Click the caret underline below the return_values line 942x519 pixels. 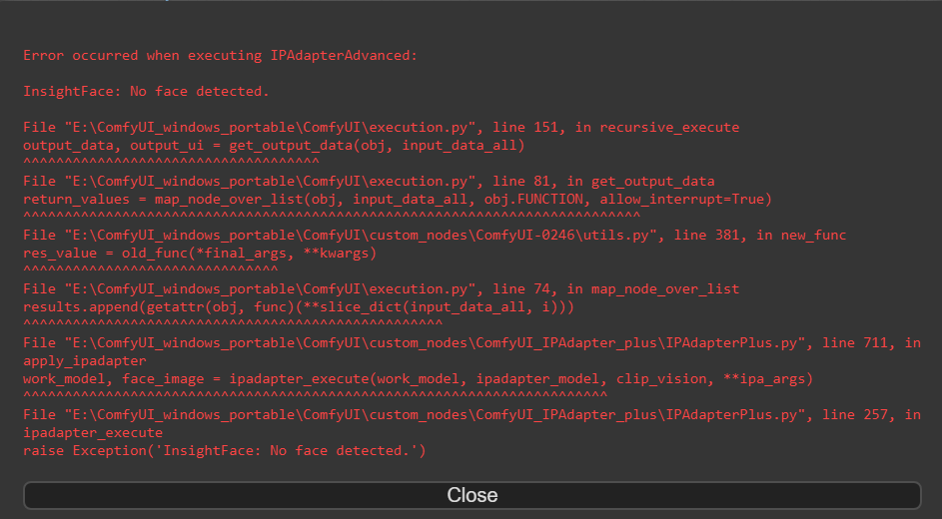(x=331, y=215)
